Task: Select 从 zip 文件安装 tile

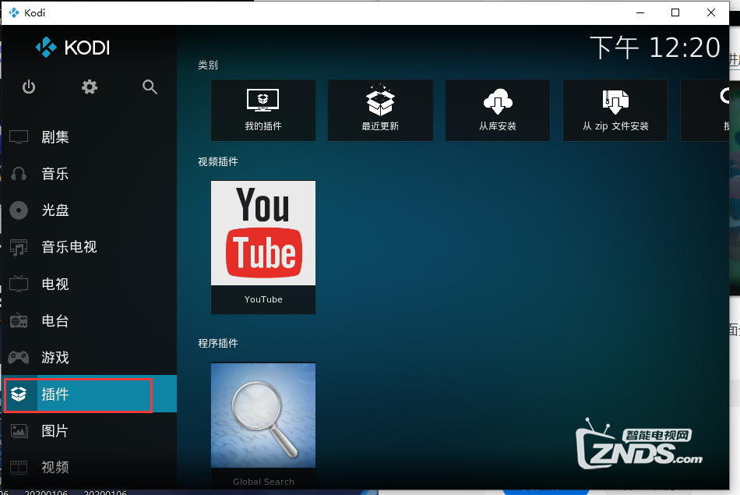Action: click(x=615, y=110)
